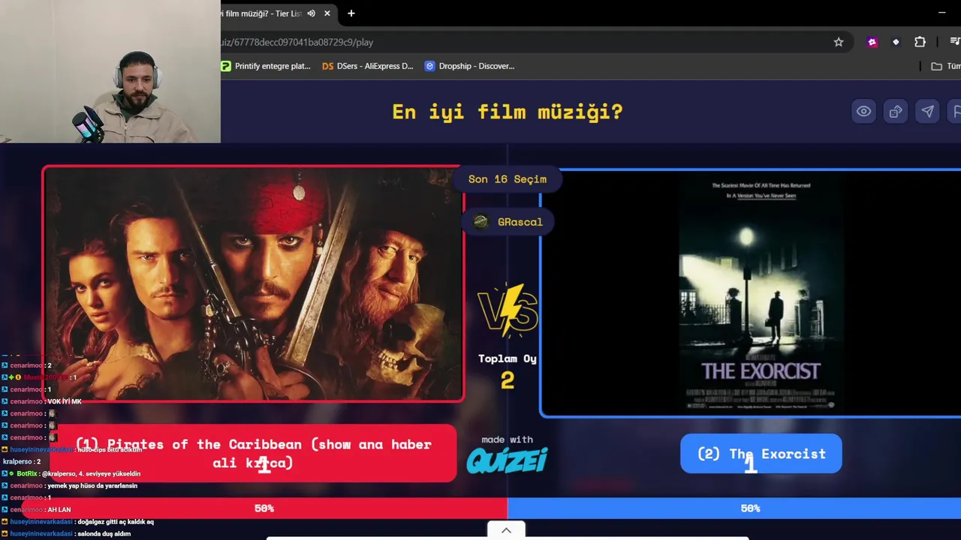Click the browser address bar URL
Screen dimensions: 961x540
coord(297,42)
